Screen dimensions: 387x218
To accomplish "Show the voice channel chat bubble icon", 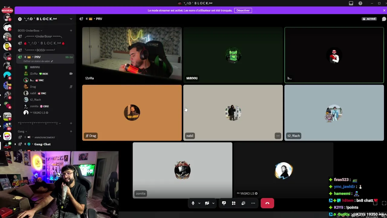I will [384, 19].
